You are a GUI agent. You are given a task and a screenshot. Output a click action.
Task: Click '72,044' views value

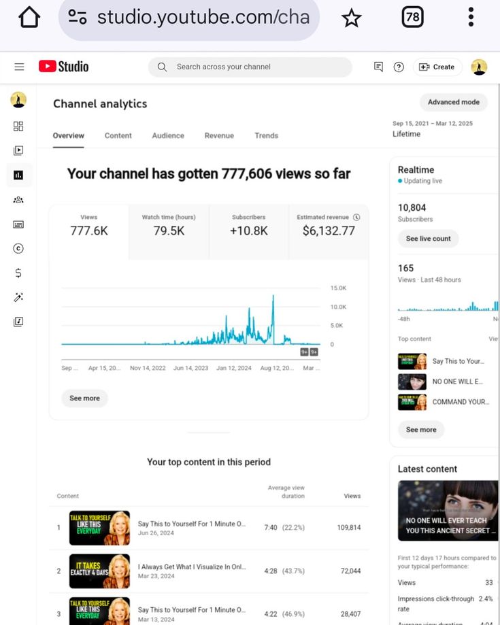pos(350,571)
